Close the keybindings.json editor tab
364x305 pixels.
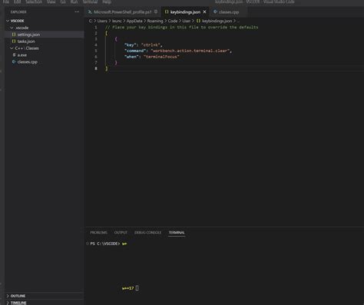[204, 11]
